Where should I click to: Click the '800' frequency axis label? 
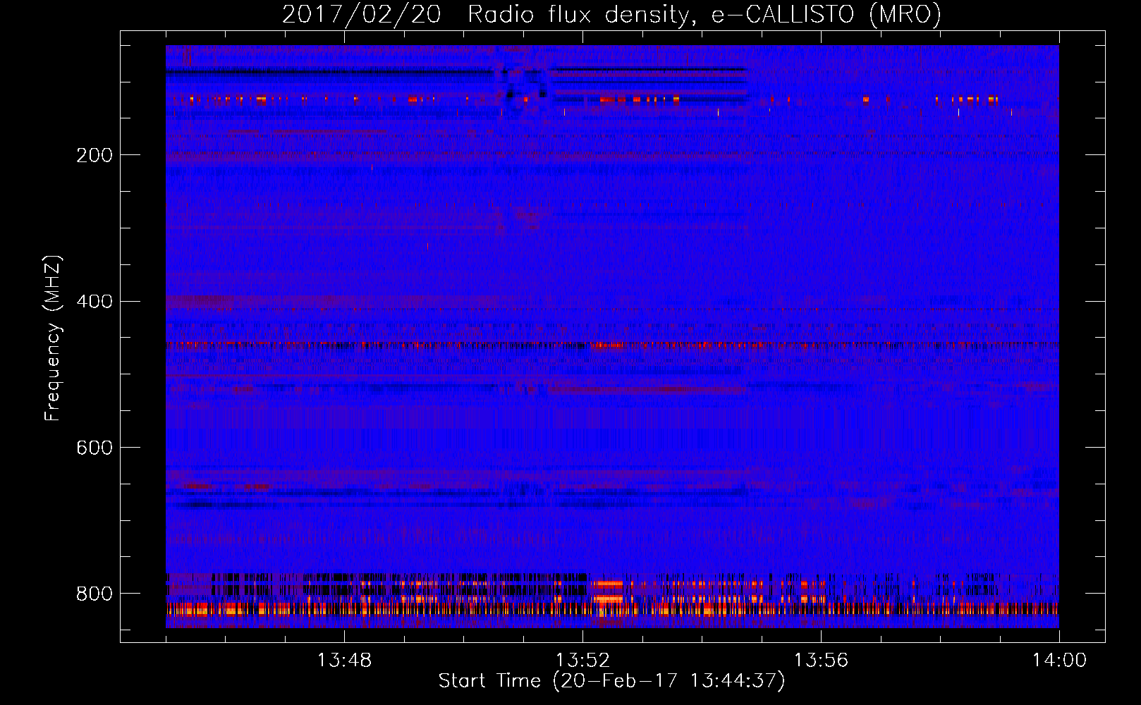(94, 594)
